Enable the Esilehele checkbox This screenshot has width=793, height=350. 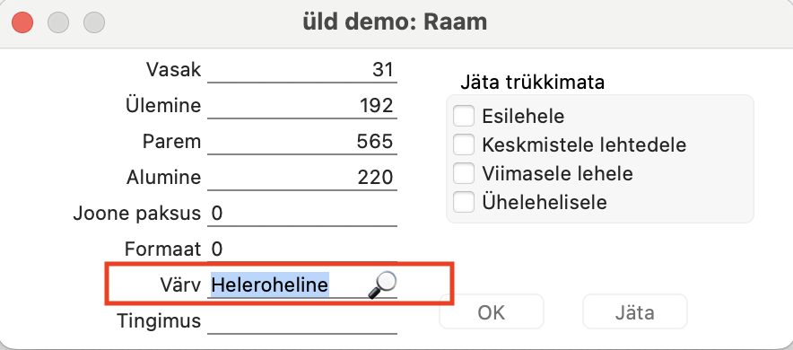click(464, 117)
